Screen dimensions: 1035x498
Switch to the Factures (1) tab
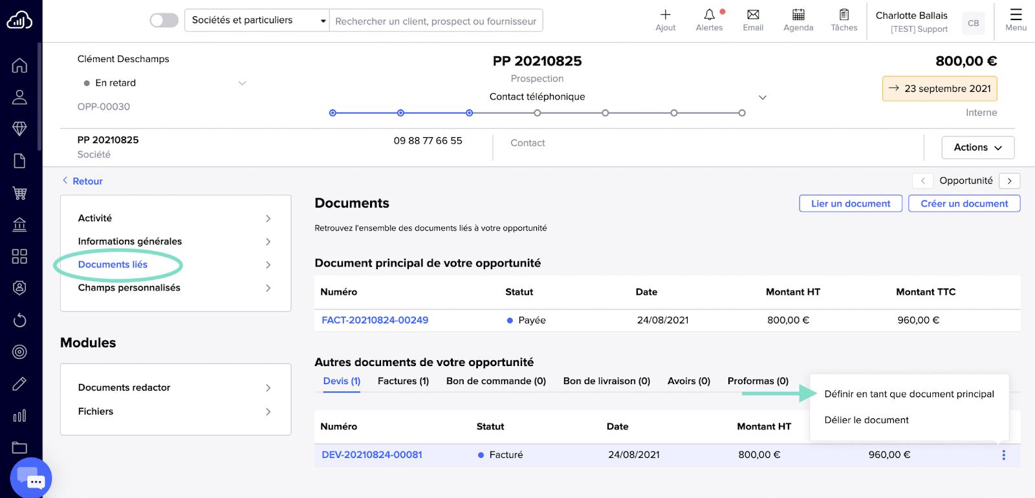point(403,381)
